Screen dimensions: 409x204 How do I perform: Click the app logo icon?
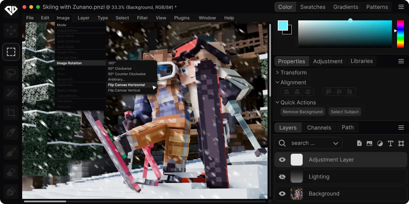coord(11,10)
